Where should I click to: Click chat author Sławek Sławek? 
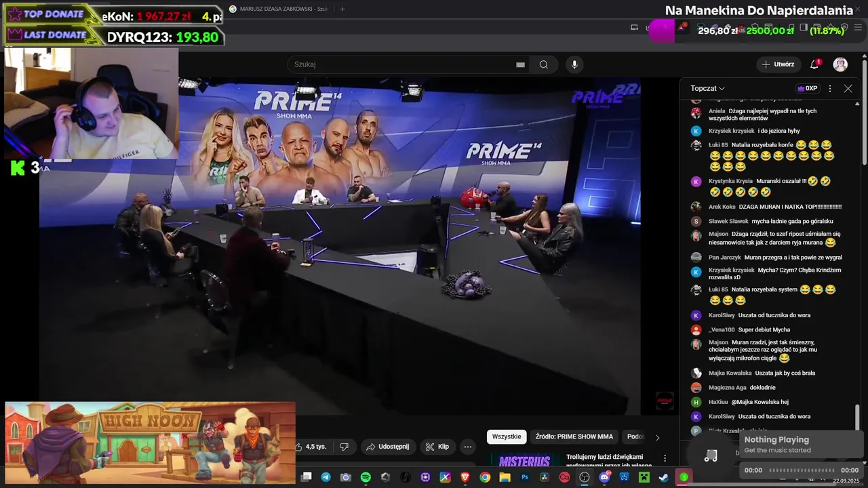(728, 221)
